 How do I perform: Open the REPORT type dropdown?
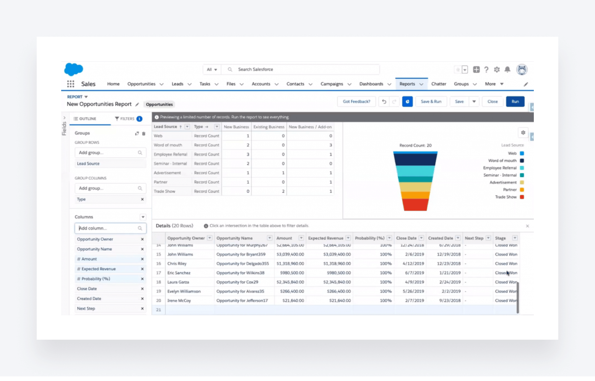(x=78, y=97)
